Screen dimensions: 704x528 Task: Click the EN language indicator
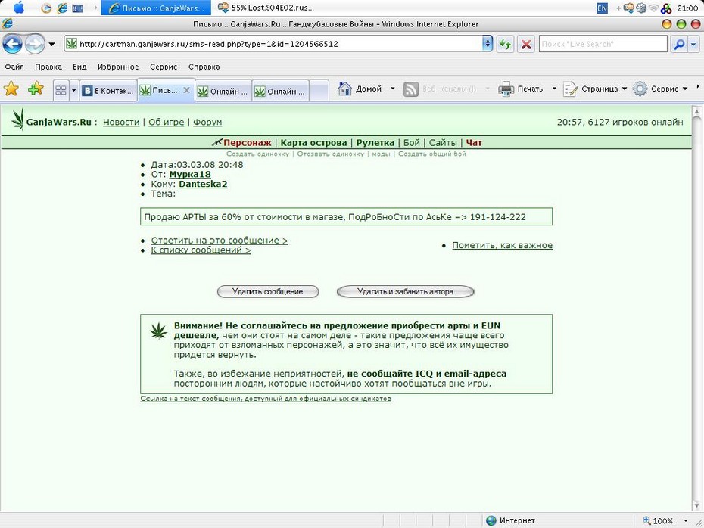click(602, 8)
